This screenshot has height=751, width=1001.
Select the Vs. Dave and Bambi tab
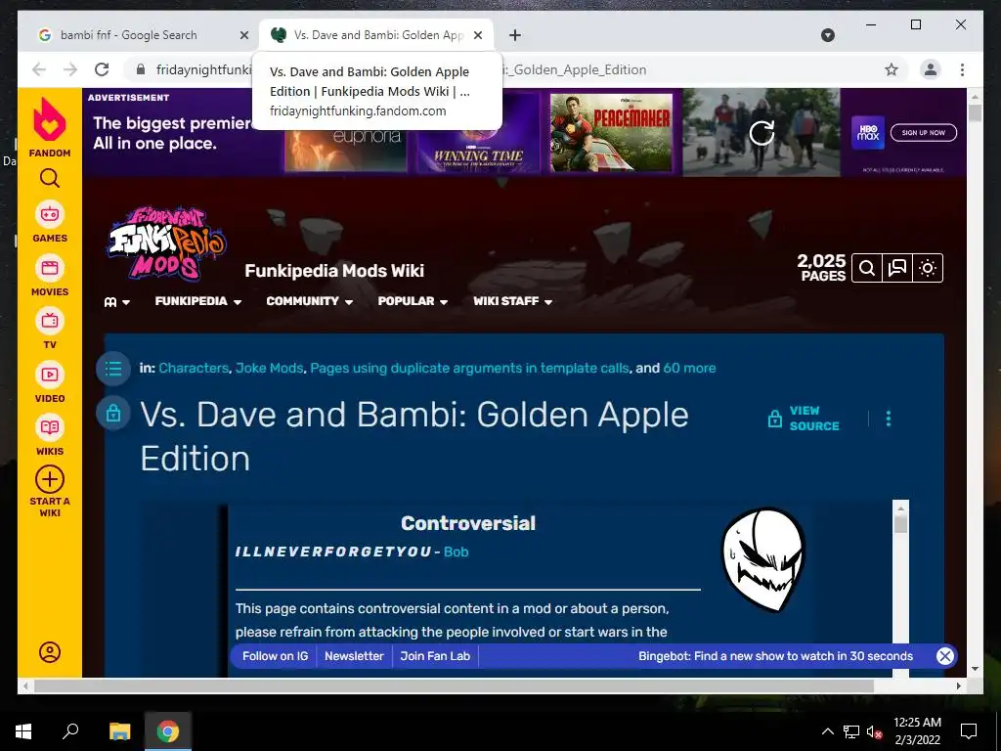tap(376, 35)
